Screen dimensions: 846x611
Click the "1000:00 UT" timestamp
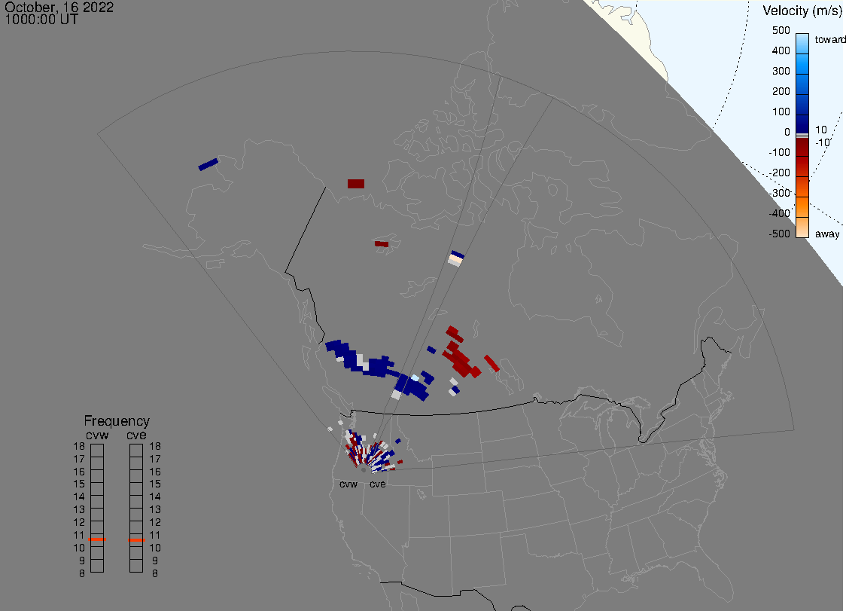[x=41, y=20]
